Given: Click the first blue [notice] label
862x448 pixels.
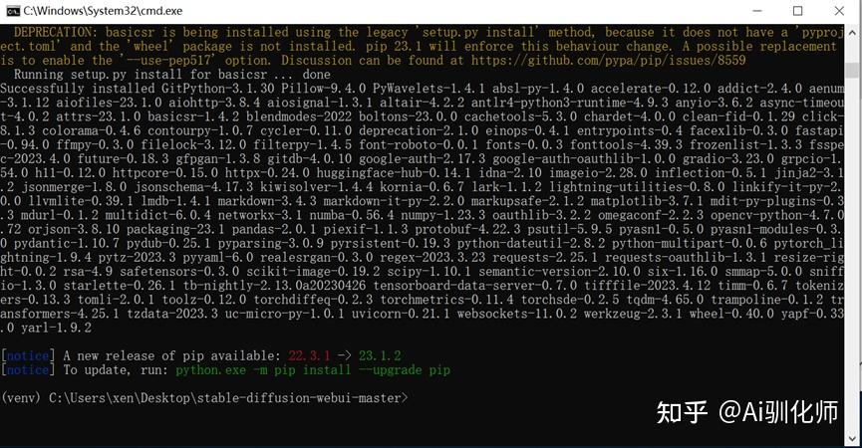Looking at the screenshot, I should [28, 355].
